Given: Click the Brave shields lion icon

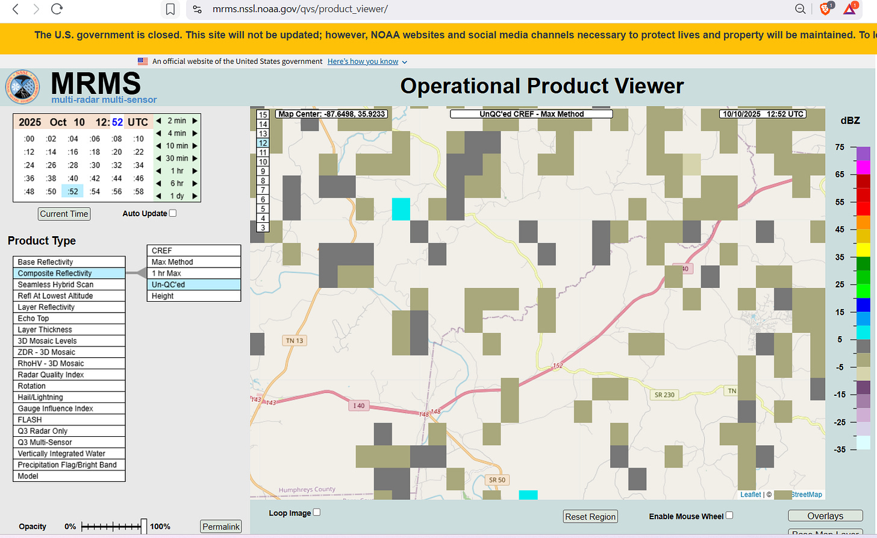Looking at the screenshot, I should point(825,9).
